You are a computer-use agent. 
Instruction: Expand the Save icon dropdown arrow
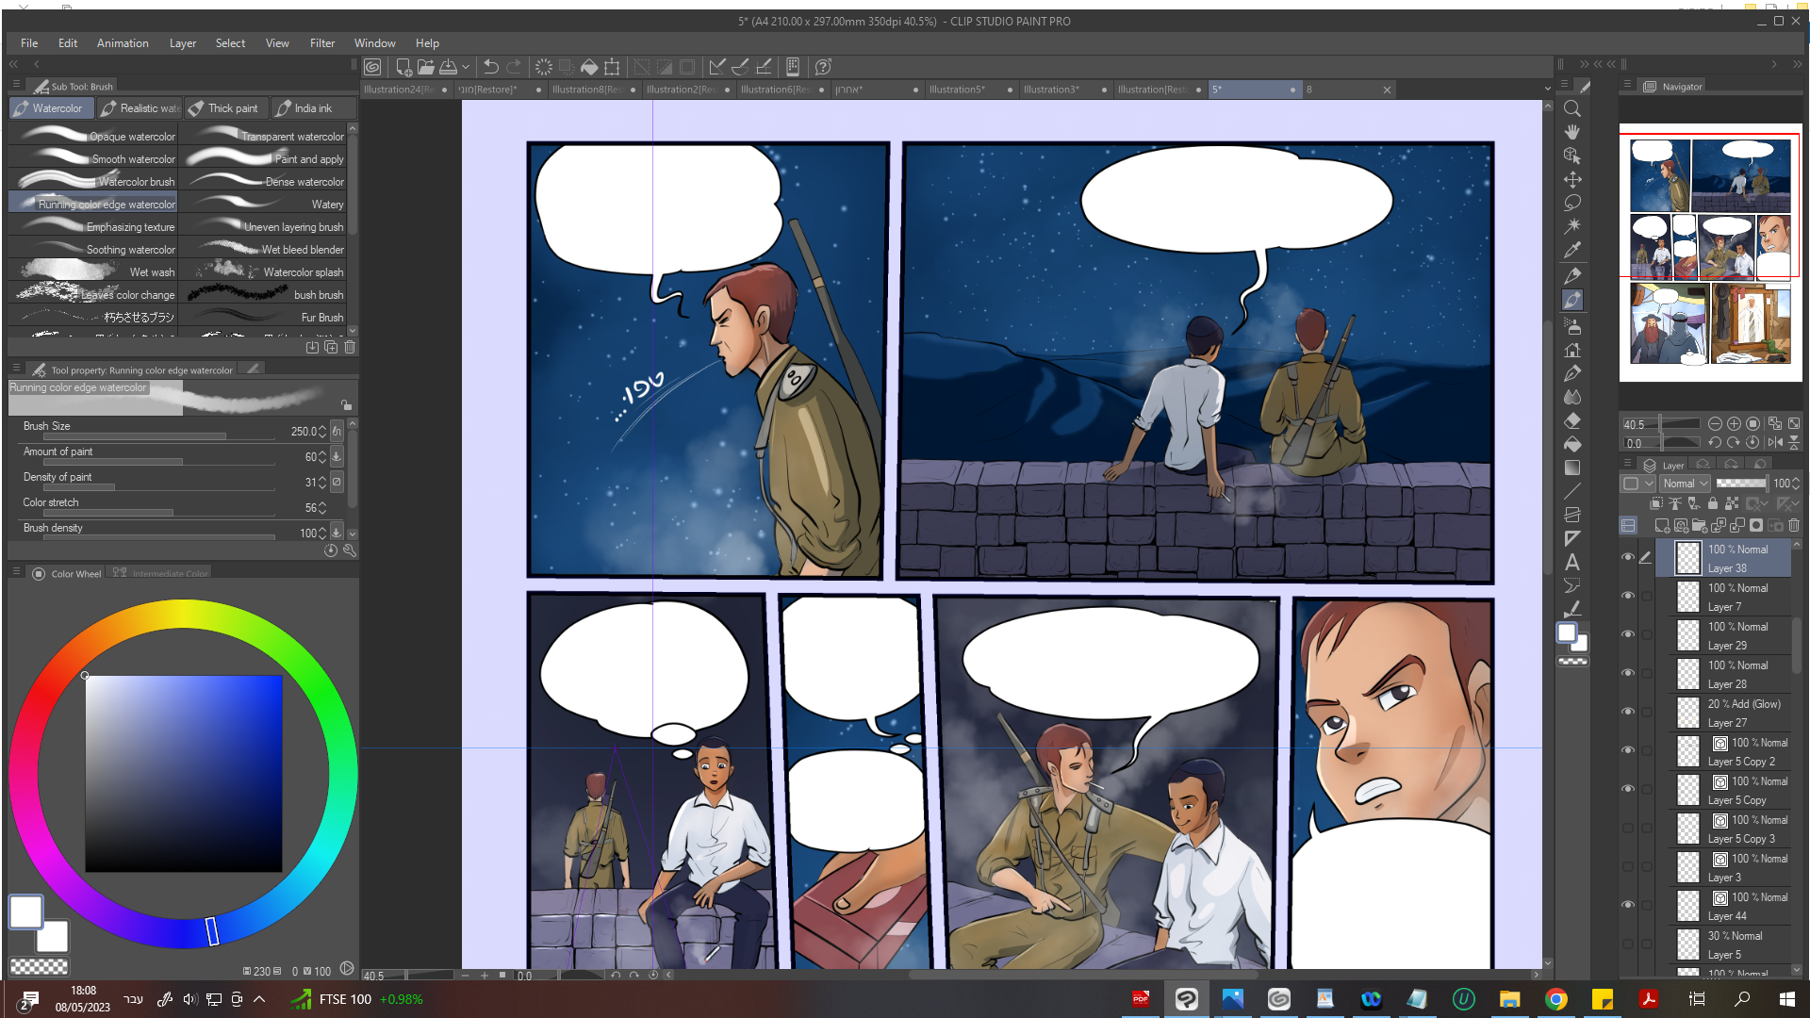tap(466, 67)
